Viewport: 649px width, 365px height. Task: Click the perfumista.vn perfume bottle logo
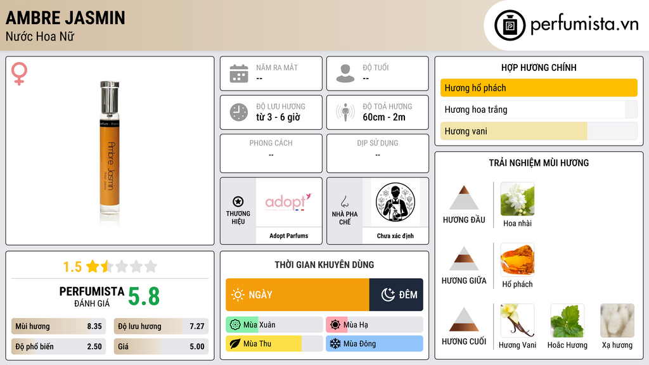pos(510,25)
